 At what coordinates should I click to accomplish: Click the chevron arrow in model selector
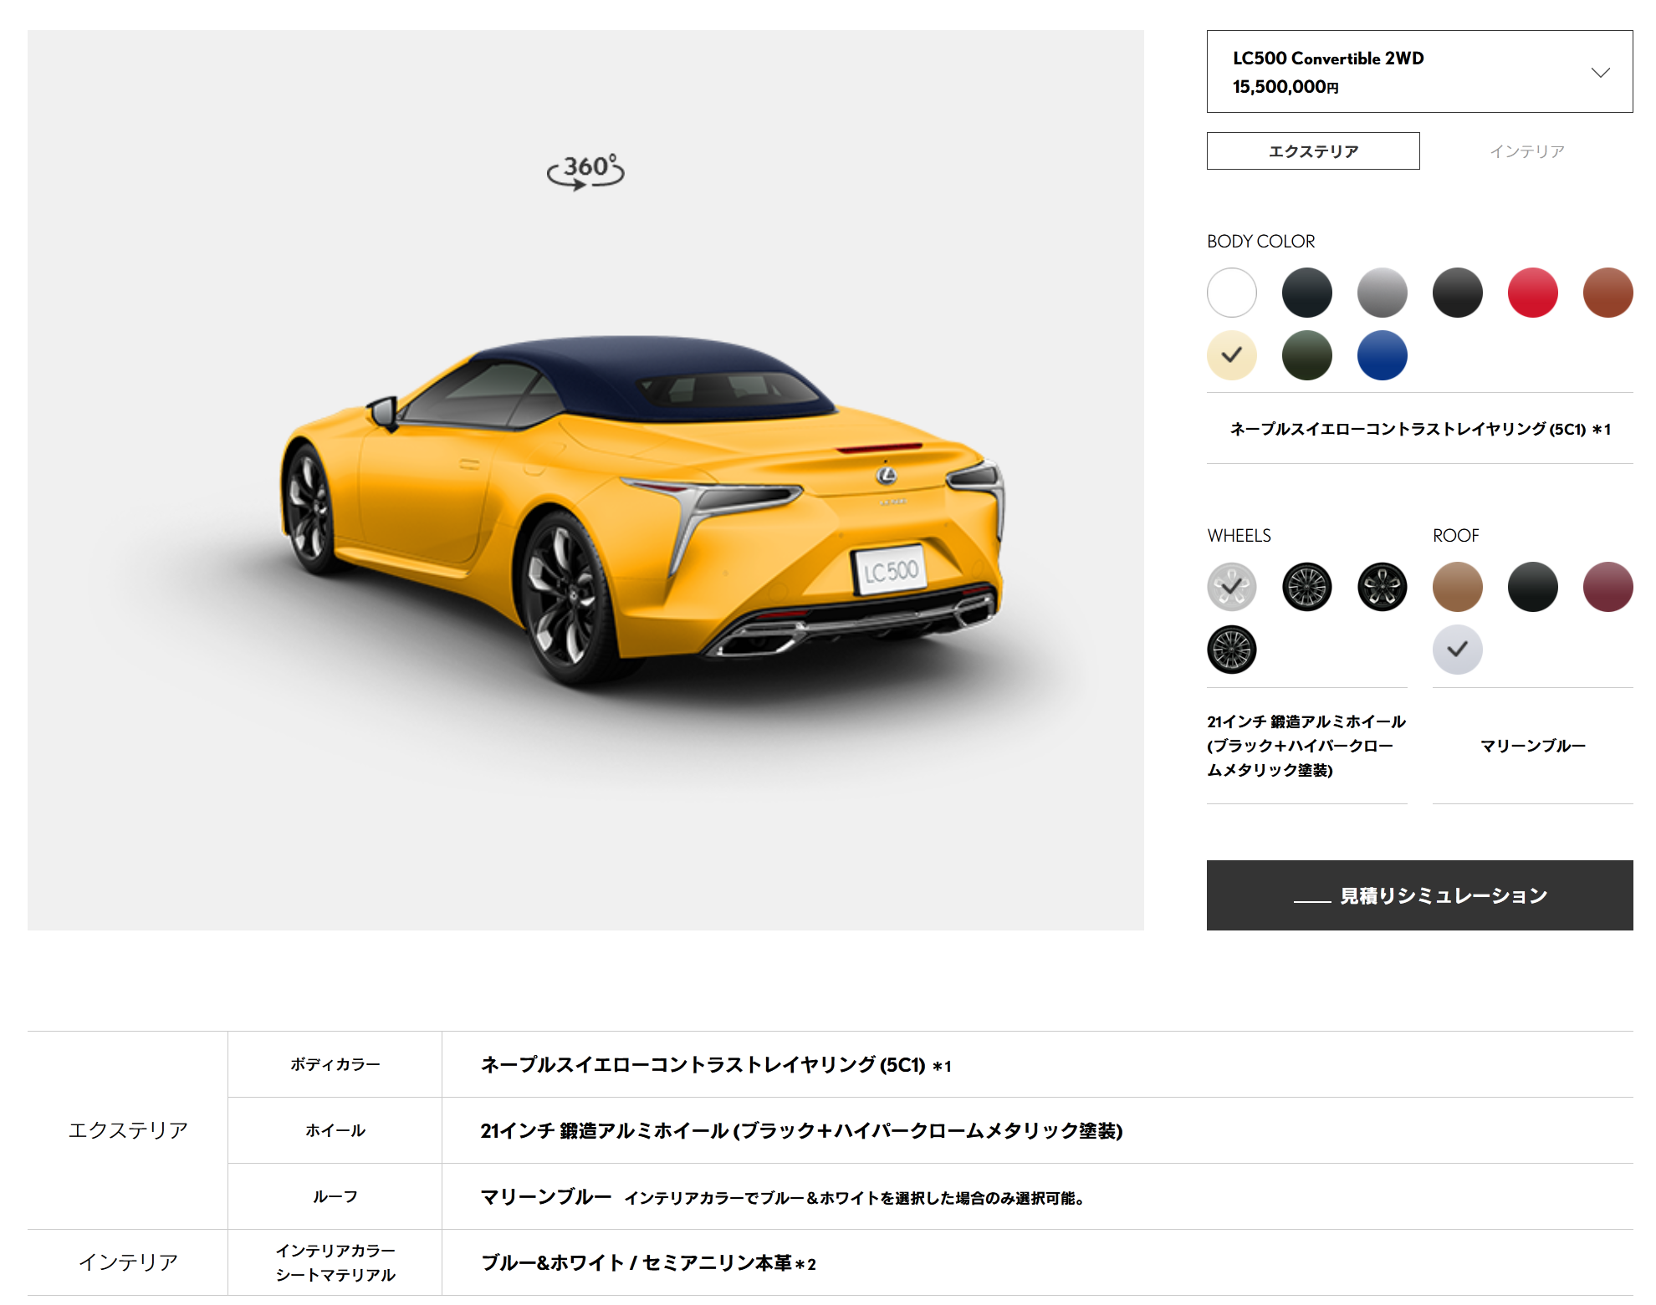(1600, 73)
